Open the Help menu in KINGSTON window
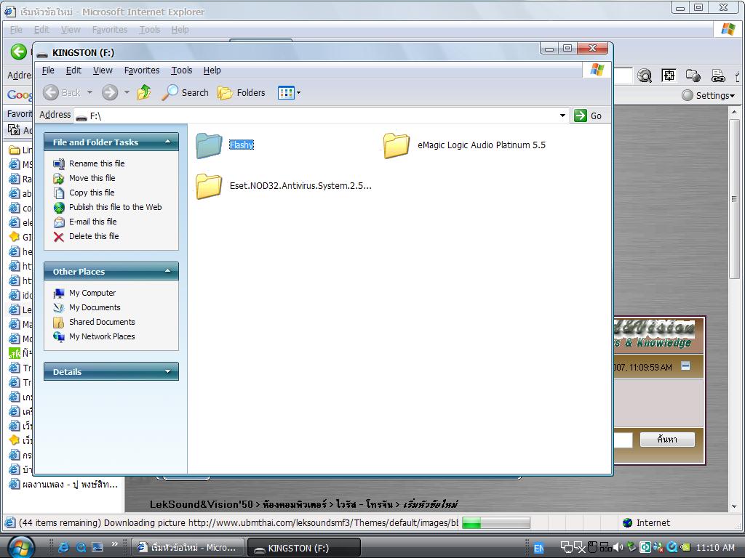 [x=212, y=70]
